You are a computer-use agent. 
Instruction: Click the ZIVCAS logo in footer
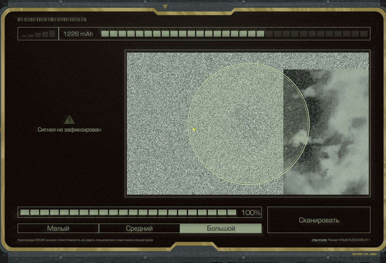[319, 240]
